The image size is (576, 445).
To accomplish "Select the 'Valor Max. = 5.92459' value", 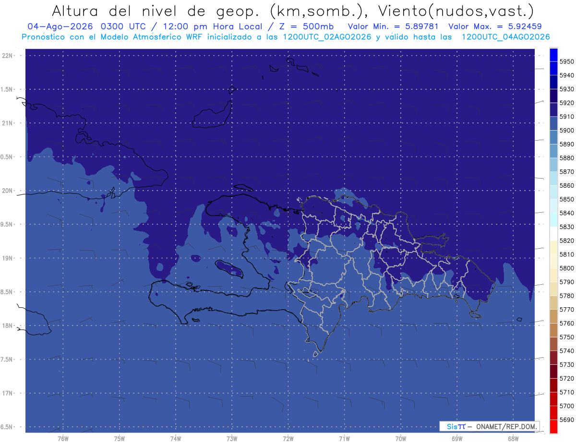I will [495, 27].
